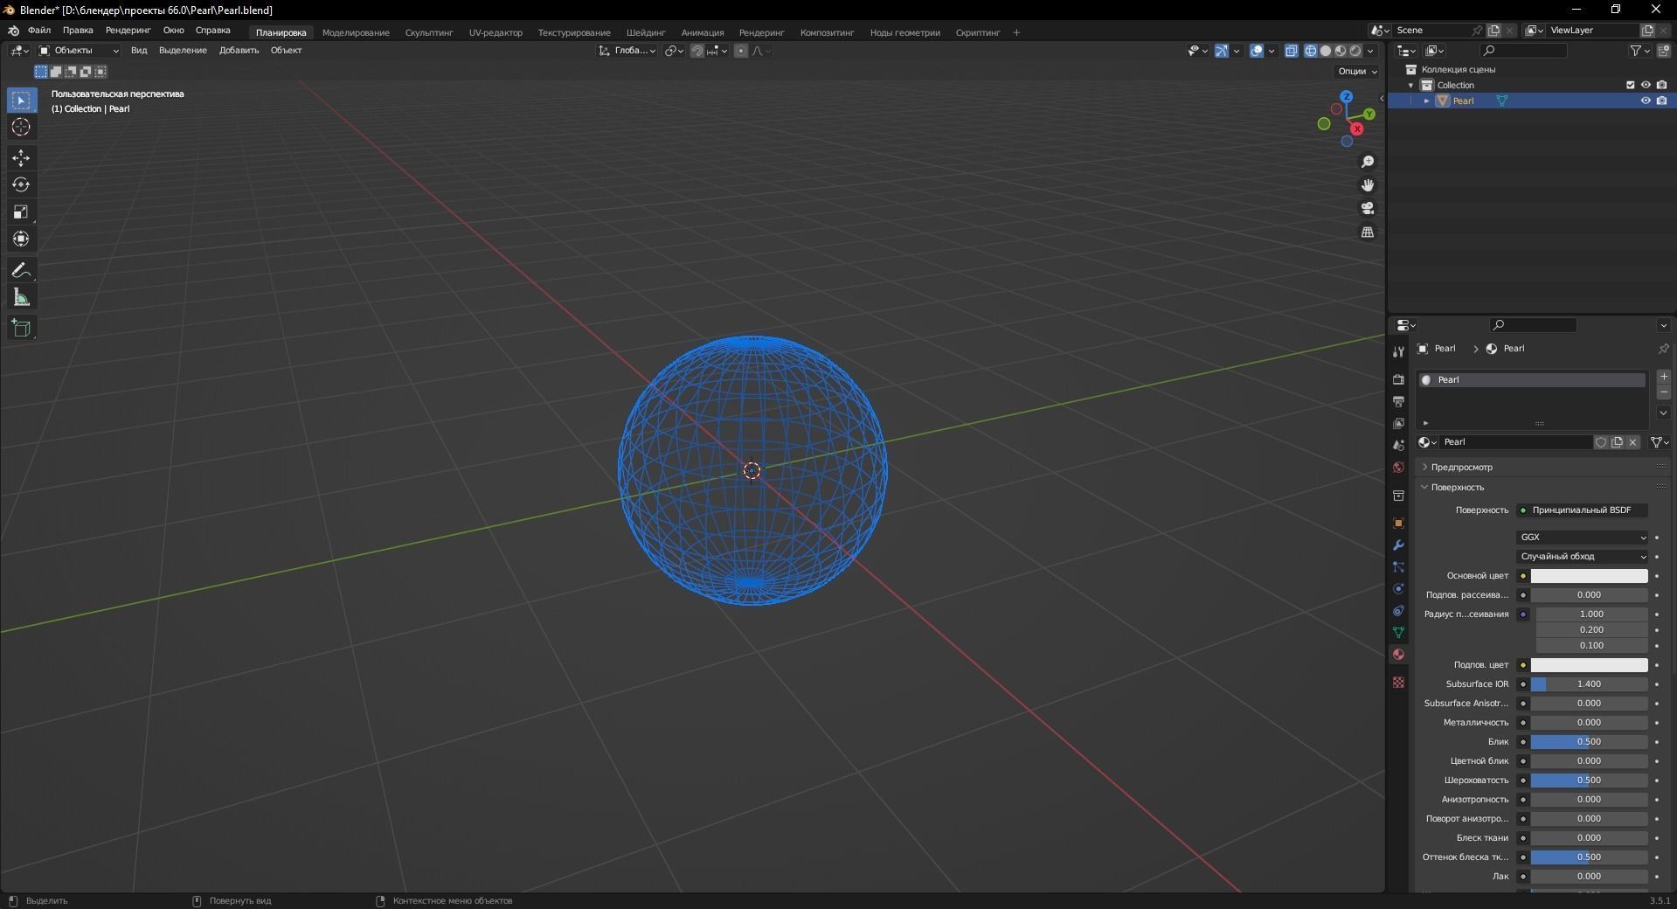Collapse the Collection tree in outliner

click(x=1411, y=86)
